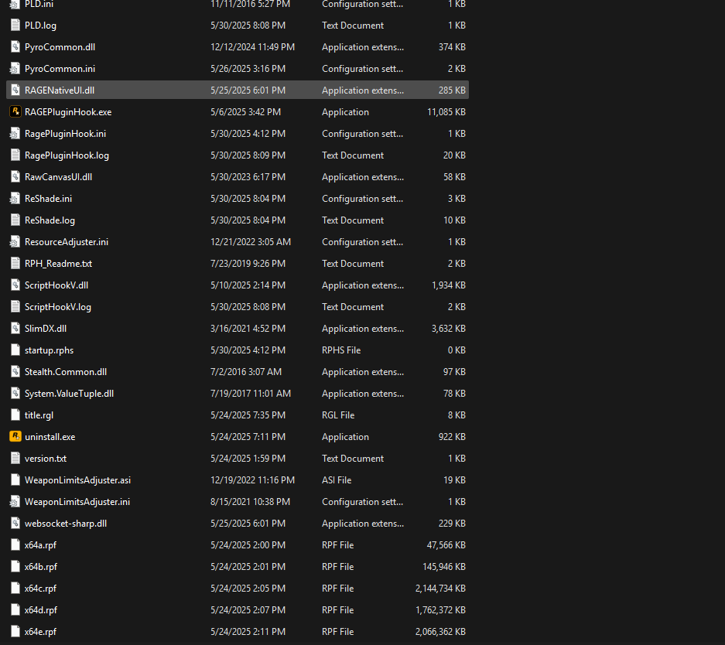Click the WeaponLimitsAdjuster.ini config icon
This screenshot has width=725, height=645.
(x=15, y=502)
